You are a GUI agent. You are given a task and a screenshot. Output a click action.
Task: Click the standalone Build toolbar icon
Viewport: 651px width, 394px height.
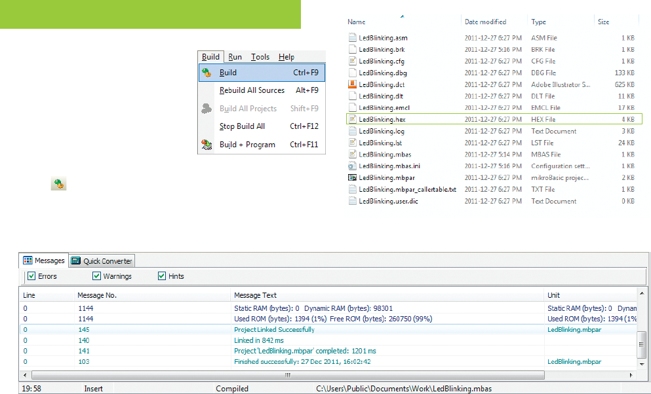tap(58, 185)
